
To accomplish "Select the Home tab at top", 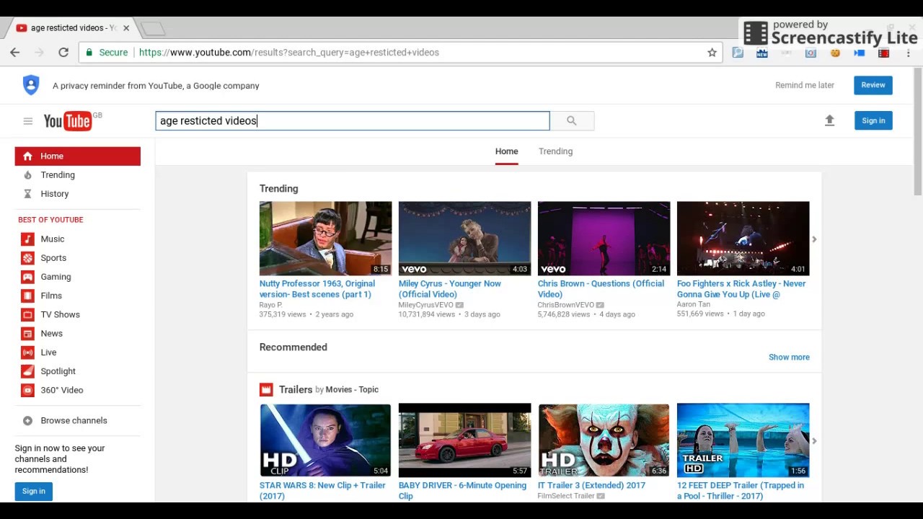I will pos(506,151).
